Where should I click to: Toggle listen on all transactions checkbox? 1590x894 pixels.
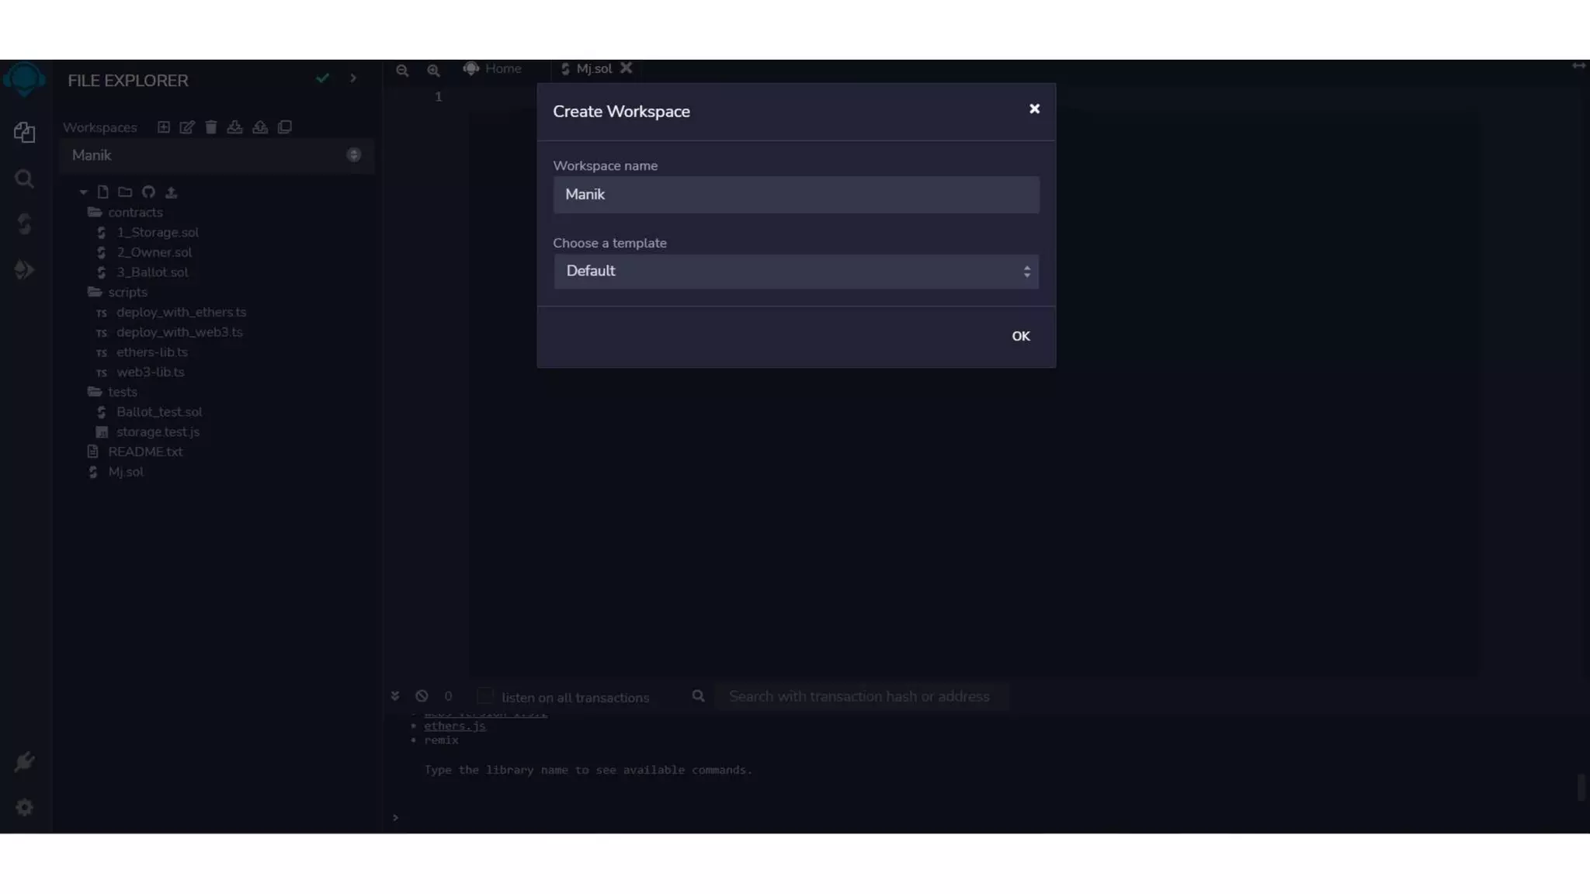pyautogui.click(x=485, y=695)
